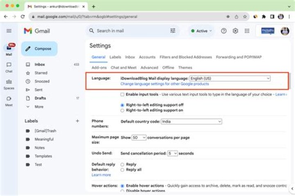Open Active status dropdown
Screen dimensions: 295x196
[x=201, y=31]
